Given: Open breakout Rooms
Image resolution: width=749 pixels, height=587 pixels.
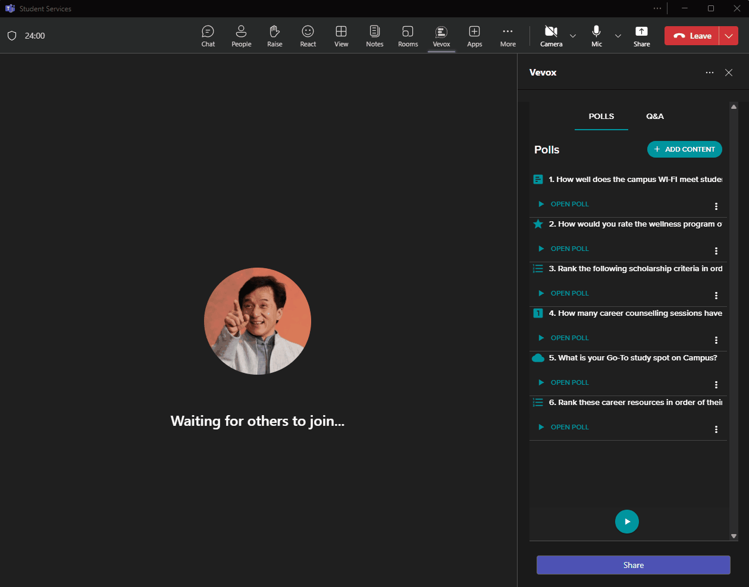Looking at the screenshot, I should coord(408,36).
